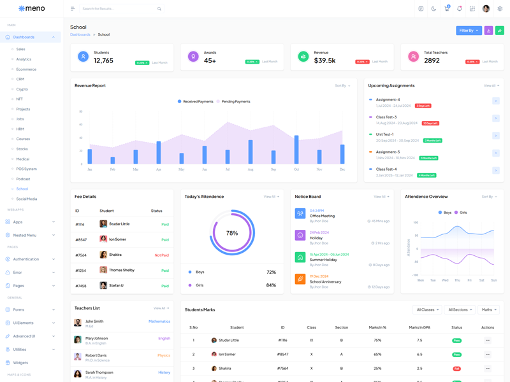Open actions menu for Studar Little row
Image resolution: width=510 pixels, height=382 pixels.
[x=488, y=341]
